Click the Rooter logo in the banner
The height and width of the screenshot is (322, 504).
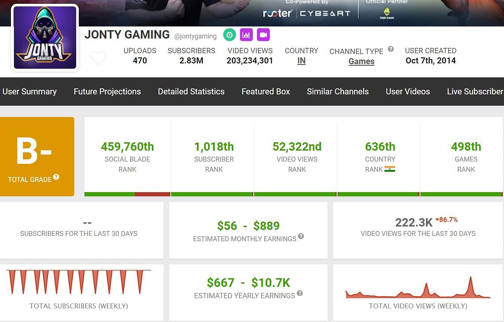277,14
